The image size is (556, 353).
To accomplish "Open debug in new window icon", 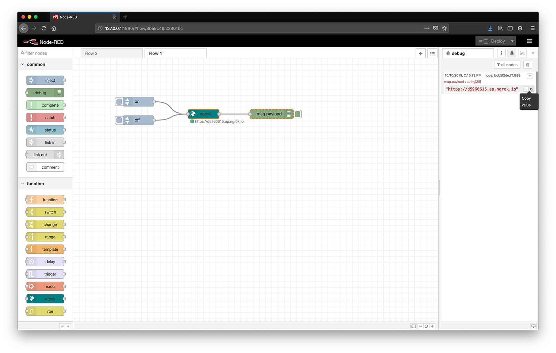I will tap(533, 326).
